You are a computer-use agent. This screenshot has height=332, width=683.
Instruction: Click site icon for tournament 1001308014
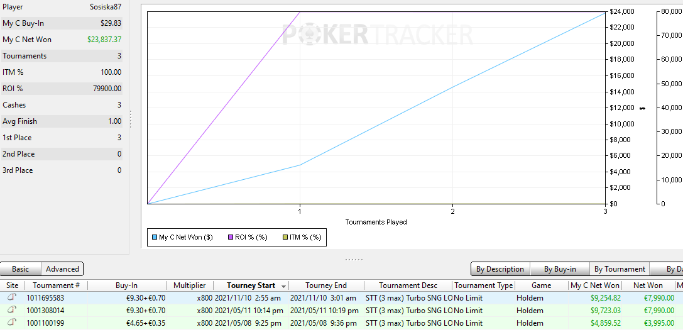12,311
